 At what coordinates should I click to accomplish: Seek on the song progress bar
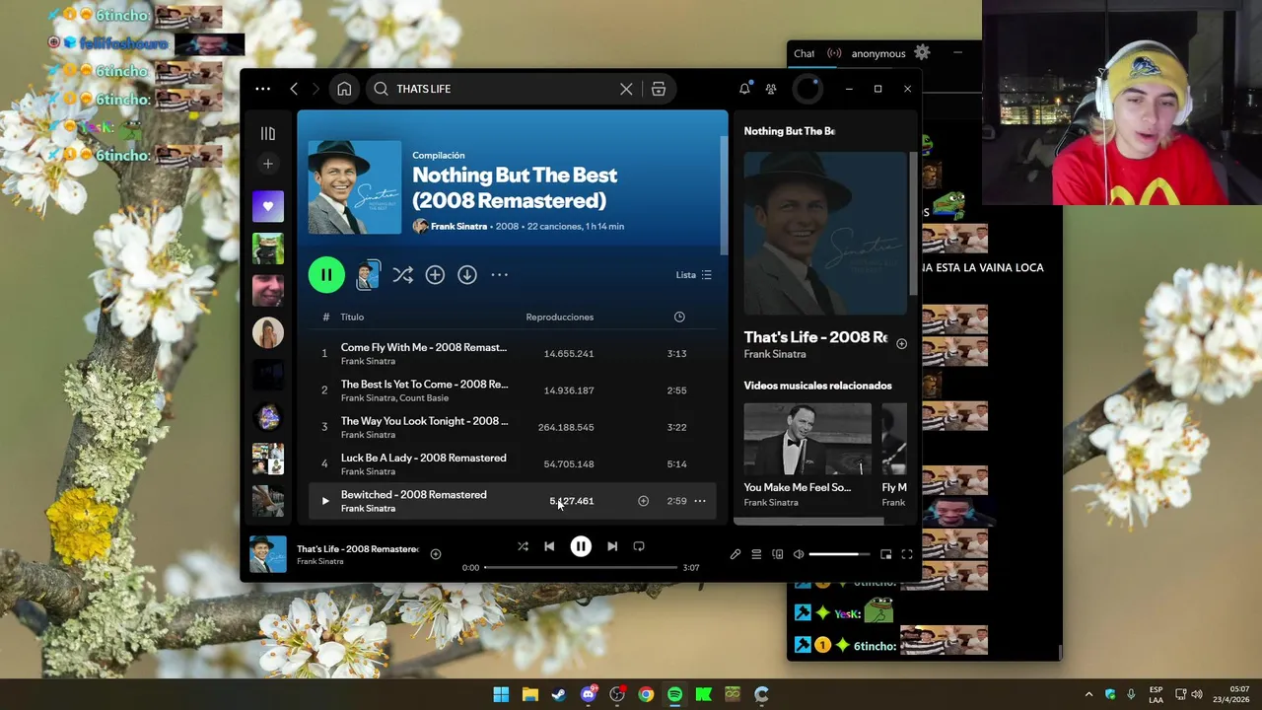point(581,568)
